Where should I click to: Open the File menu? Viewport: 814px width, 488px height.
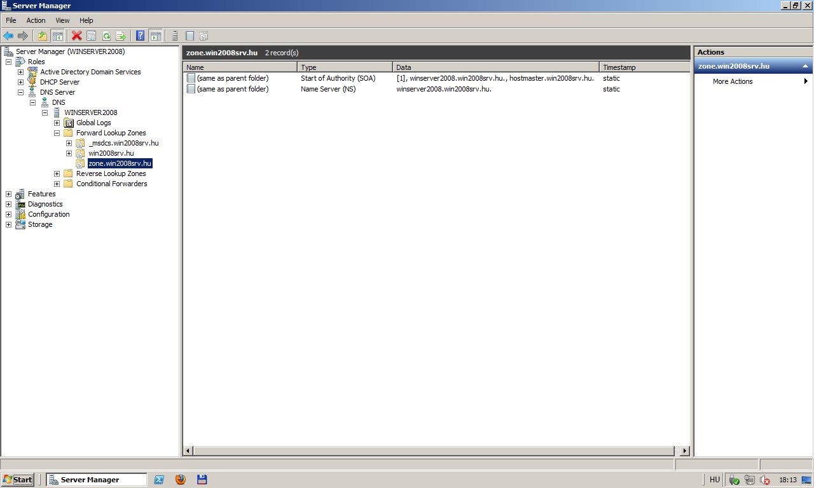(x=11, y=20)
